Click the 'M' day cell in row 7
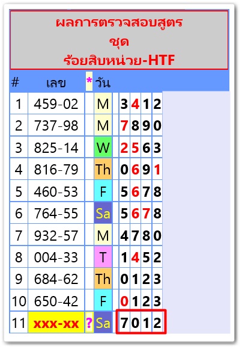 coord(103,235)
